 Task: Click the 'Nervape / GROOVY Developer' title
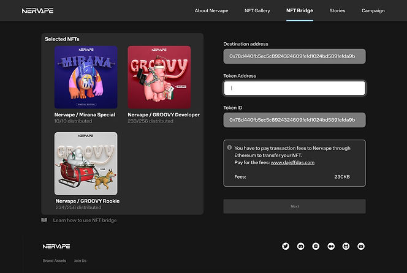coord(164,114)
